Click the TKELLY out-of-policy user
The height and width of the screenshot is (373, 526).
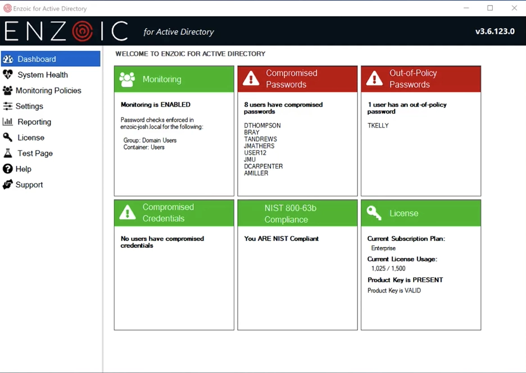pyautogui.click(x=378, y=125)
